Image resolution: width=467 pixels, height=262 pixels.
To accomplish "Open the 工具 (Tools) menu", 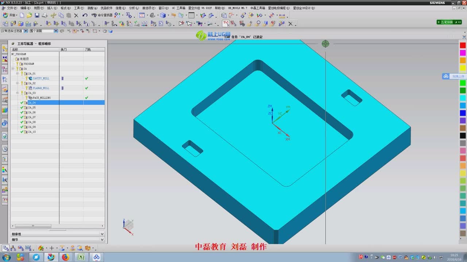I will (79, 8).
